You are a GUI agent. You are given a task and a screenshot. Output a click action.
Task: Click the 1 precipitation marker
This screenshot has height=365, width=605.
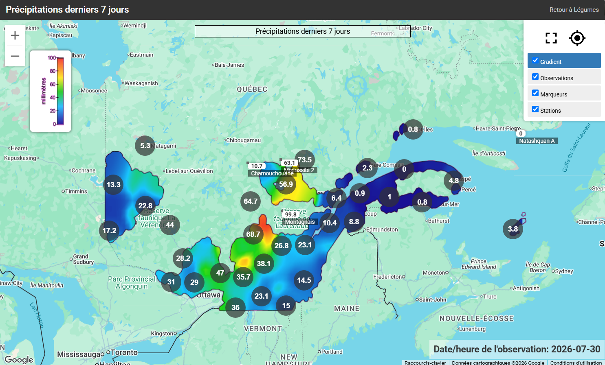pyautogui.click(x=389, y=197)
